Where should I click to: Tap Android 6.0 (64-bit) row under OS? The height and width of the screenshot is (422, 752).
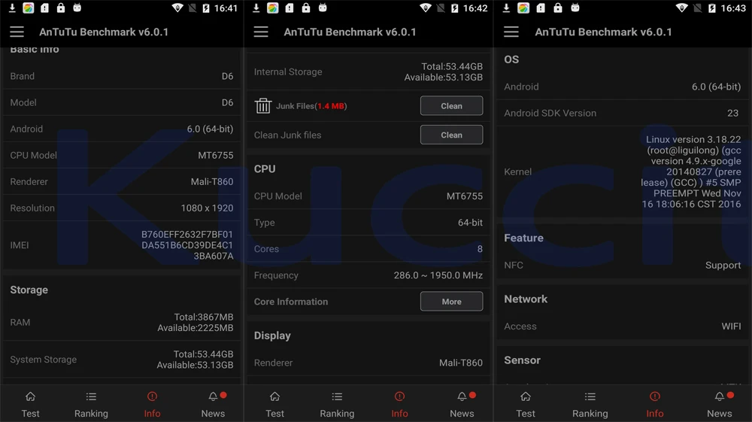[x=623, y=87]
